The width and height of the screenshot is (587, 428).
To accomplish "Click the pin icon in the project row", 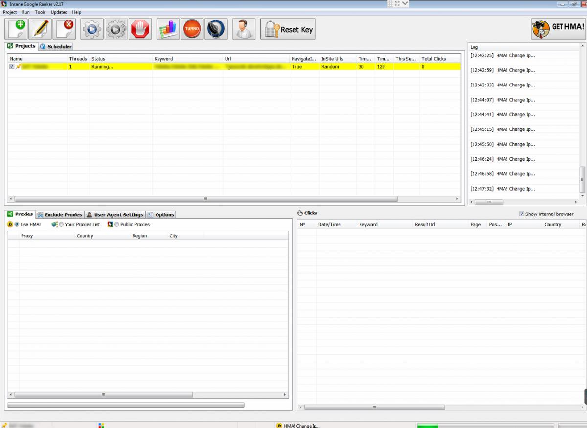I will click(18, 67).
